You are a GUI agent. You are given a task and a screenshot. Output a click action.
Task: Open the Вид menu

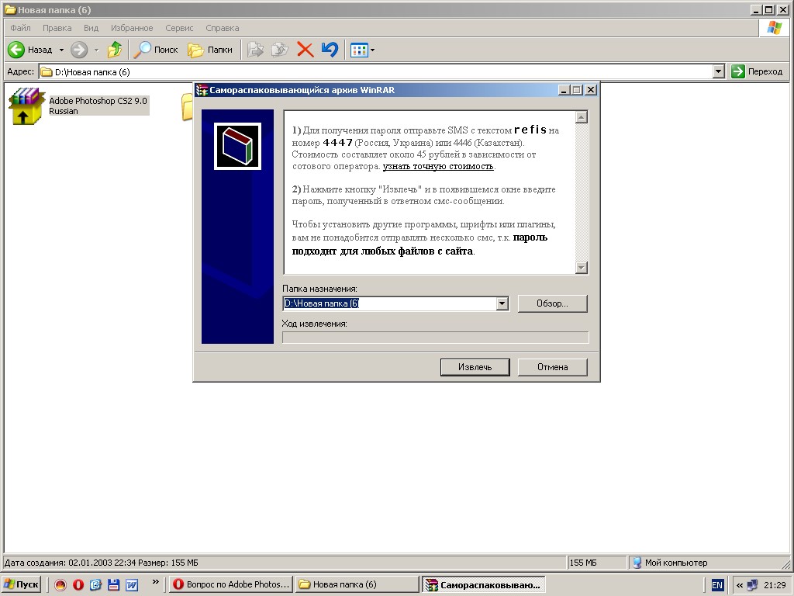coord(91,28)
